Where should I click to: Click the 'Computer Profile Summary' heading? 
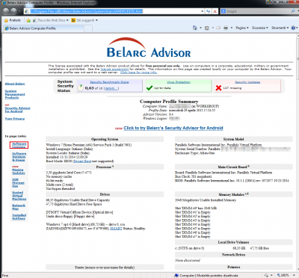pyautogui.click(x=169, y=102)
